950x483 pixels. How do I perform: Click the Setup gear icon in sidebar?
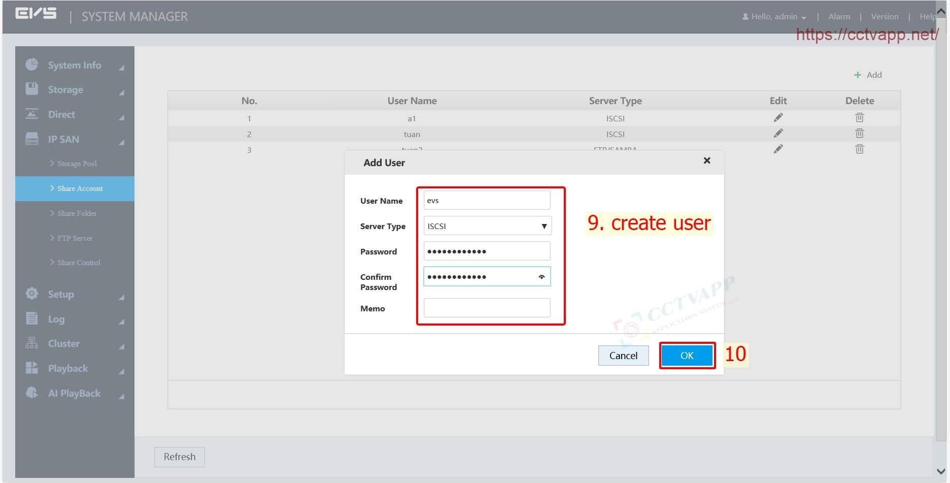[x=31, y=294]
